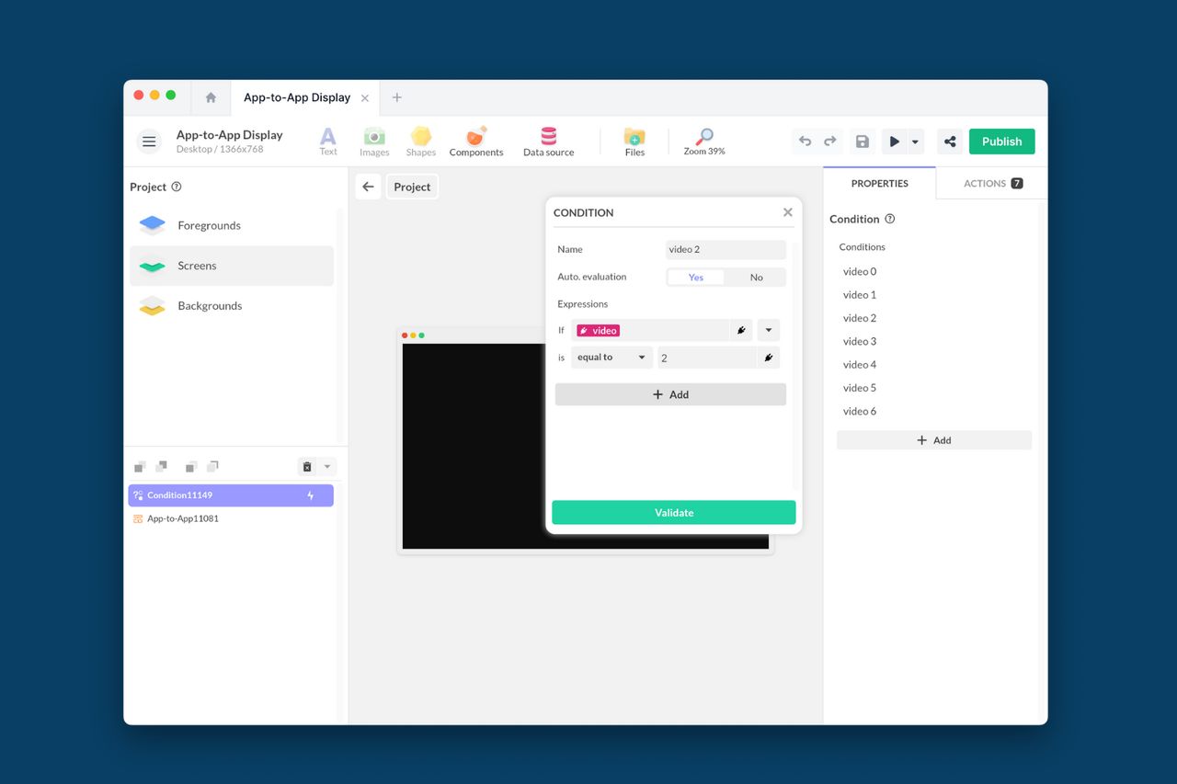Delete the selected layer with the trash icon
Image resolution: width=1177 pixels, height=784 pixels.
pos(306,466)
